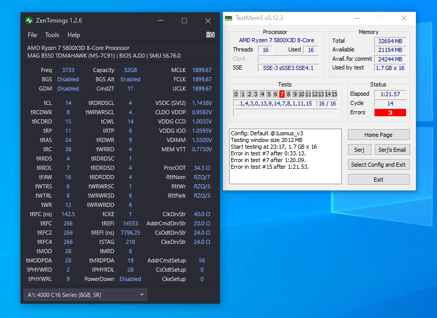This screenshot has width=437, height=318.
Task: Click the ClkDrvStr value 40.0 Ω
Action: point(202,214)
